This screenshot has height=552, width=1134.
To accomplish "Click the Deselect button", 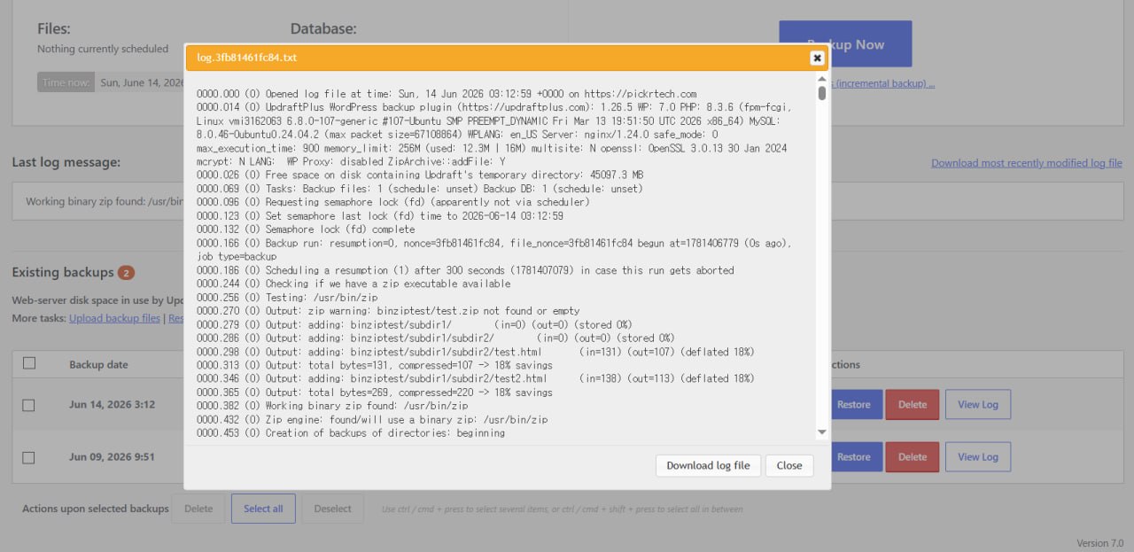I will tap(333, 509).
